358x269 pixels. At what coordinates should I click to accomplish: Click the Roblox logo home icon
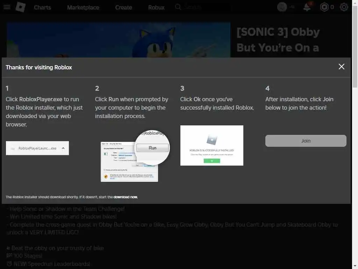[x=20, y=7]
